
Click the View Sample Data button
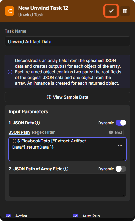coord(67,97)
